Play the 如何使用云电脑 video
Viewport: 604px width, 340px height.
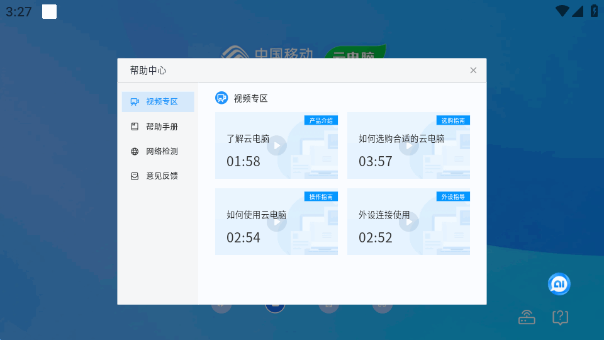click(277, 222)
